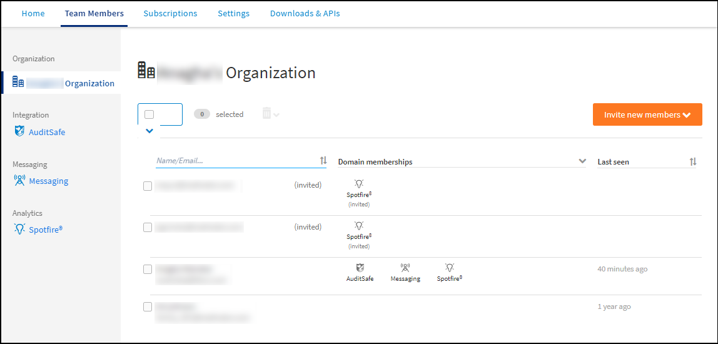Switch to the Downloads & APIs tab
The image size is (718, 344).
point(305,13)
